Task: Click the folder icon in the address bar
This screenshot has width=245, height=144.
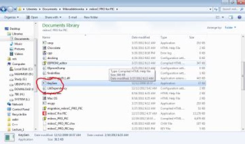Action: point(20,9)
